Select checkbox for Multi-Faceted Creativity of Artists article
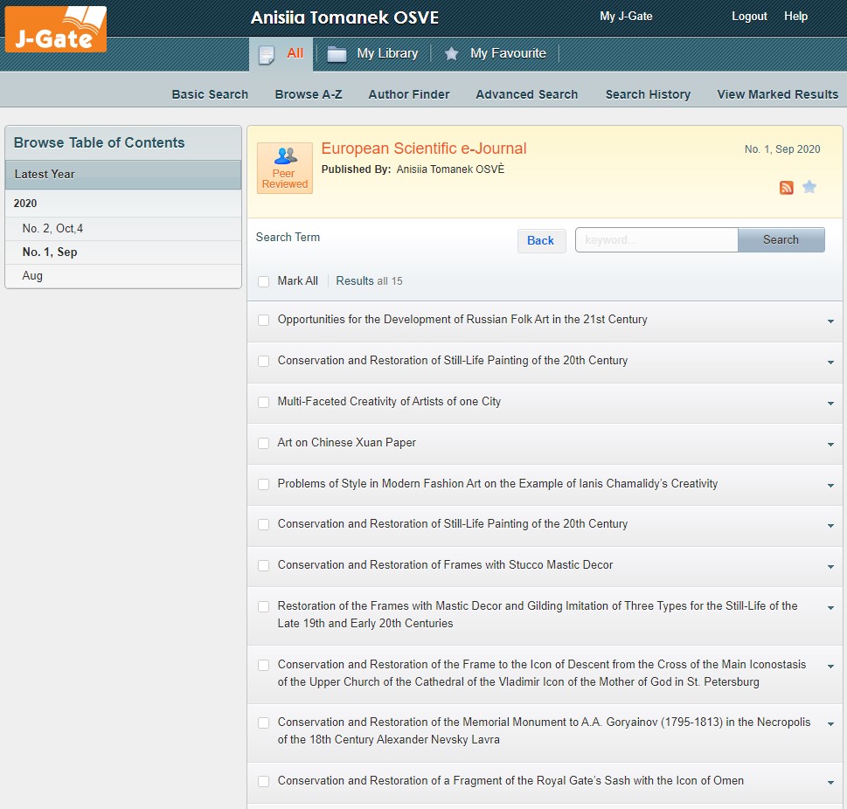This screenshot has height=809, width=847. 264,402
